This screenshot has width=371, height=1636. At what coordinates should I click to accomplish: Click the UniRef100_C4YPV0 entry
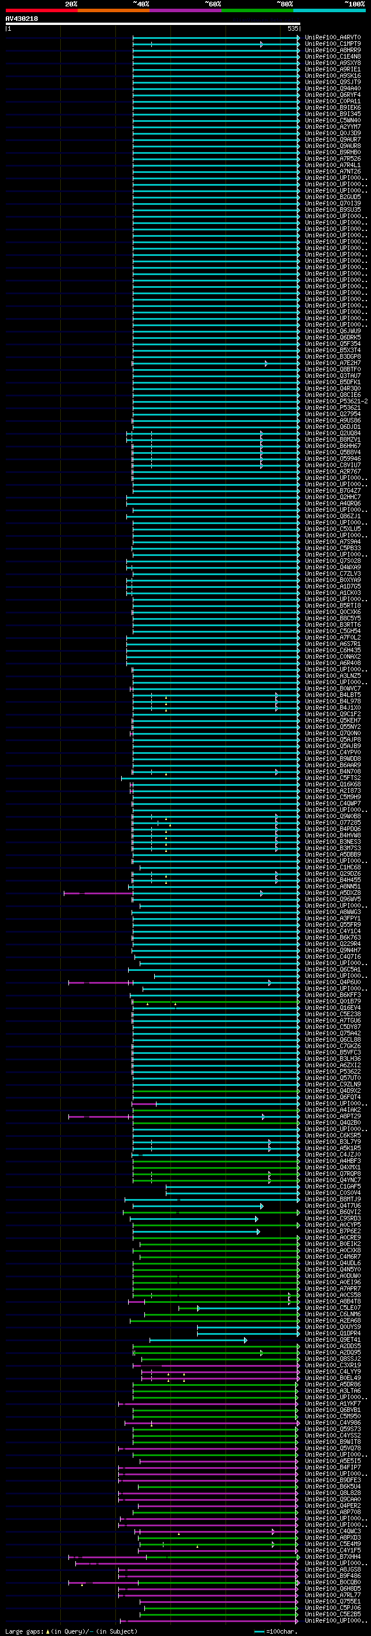point(333,753)
